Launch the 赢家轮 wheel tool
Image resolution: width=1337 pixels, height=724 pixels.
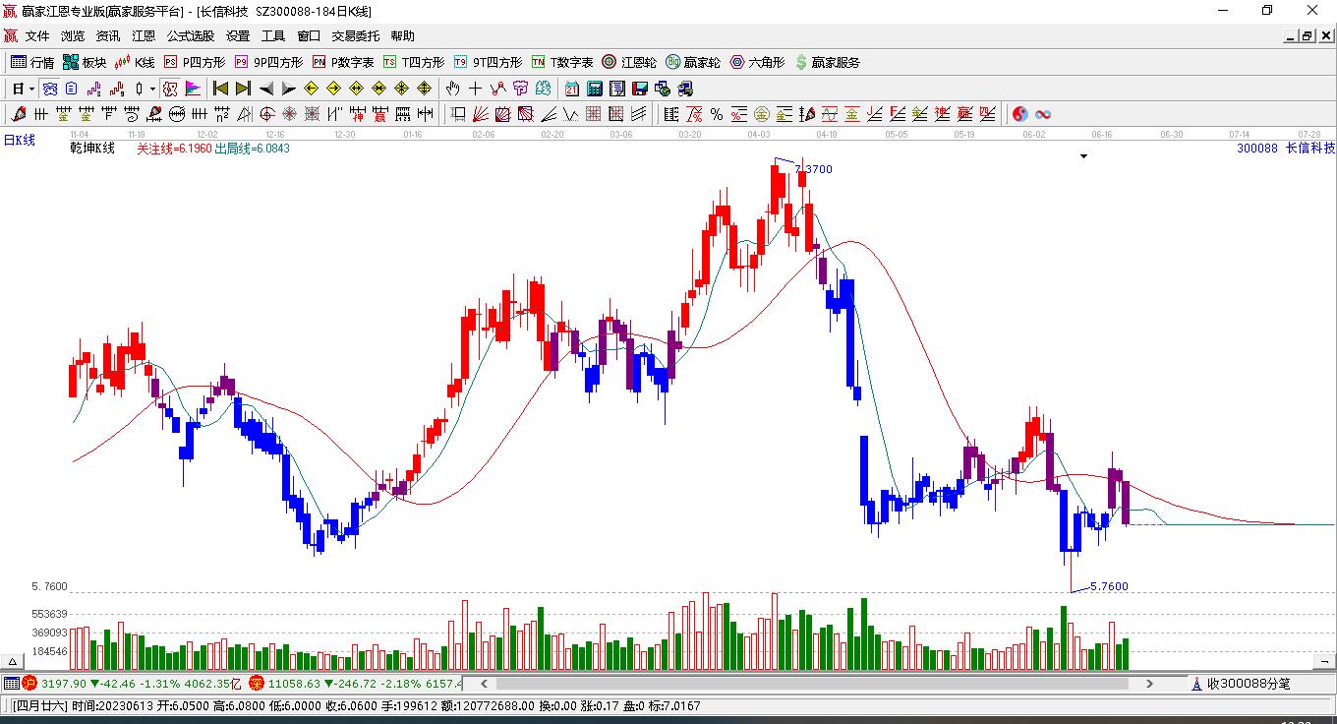[x=692, y=62]
